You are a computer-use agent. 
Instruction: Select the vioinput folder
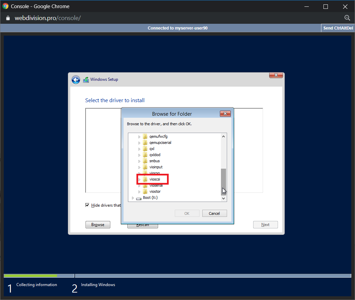(156, 167)
